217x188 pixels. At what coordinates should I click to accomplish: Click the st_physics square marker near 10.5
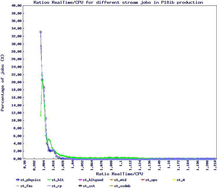tap(45, 118)
